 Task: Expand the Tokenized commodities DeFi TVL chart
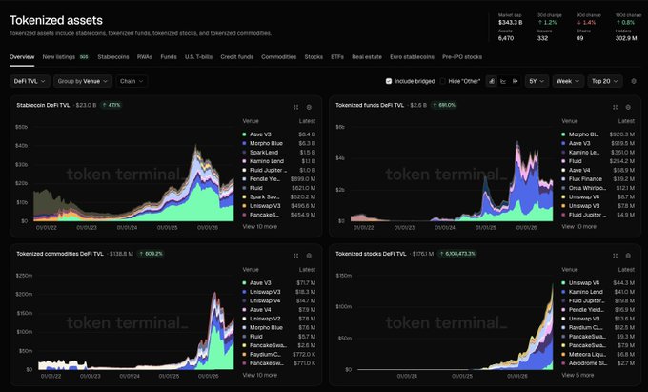point(296,256)
